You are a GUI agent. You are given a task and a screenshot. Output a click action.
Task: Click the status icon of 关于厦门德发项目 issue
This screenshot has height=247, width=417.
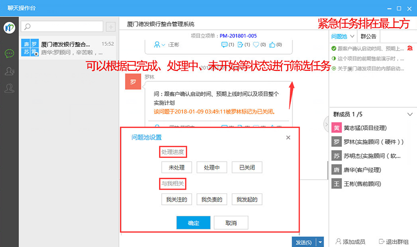click(x=334, y=69)
